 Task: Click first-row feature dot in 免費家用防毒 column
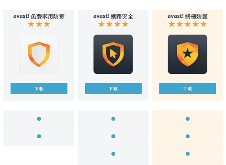coord(39,119)
